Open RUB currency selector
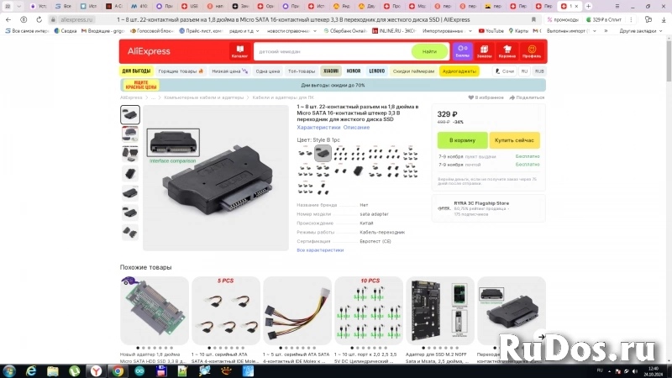The width and height of the screenshot is (672, 378). click(539, 71)
